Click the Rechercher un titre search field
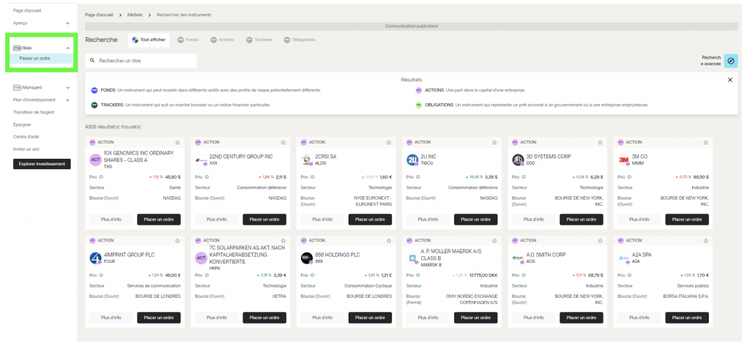The image size is (750, 347). [x=141, y=61]
